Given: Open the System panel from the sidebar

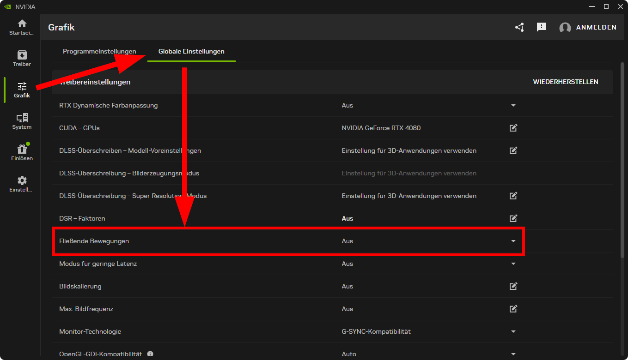Looking at the screenshot, I should [21, 121].
